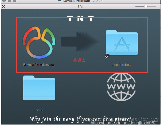
Task: Click the Extra folder label
Action: 39,110
